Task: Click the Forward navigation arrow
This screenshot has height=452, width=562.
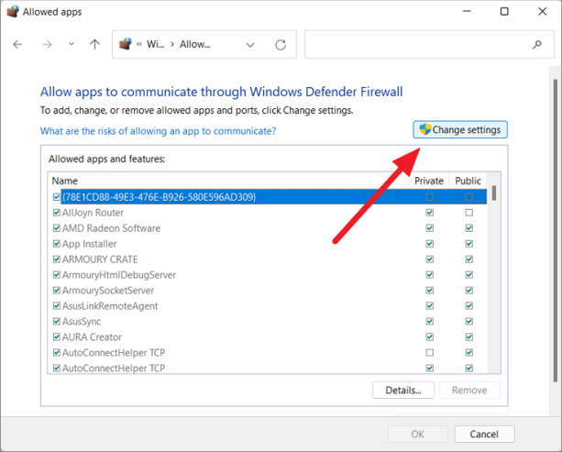Action: (48, 45)
